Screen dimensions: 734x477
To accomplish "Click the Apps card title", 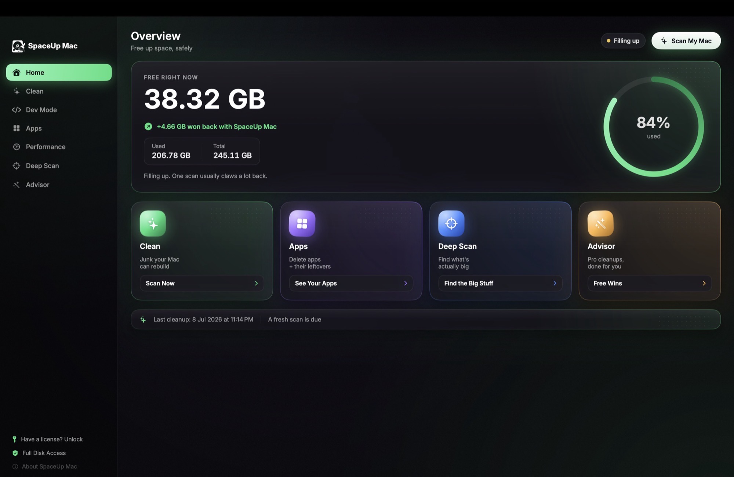I will pyautogui.click(x=298, y=247).
